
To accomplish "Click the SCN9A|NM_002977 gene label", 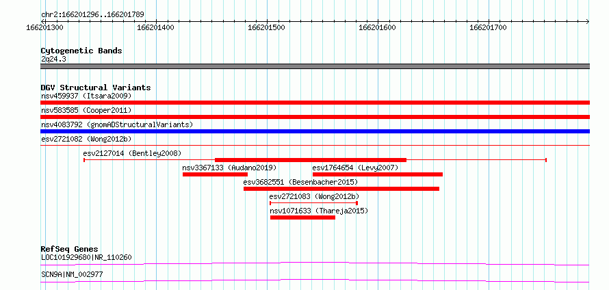I will tap(72, 274).
